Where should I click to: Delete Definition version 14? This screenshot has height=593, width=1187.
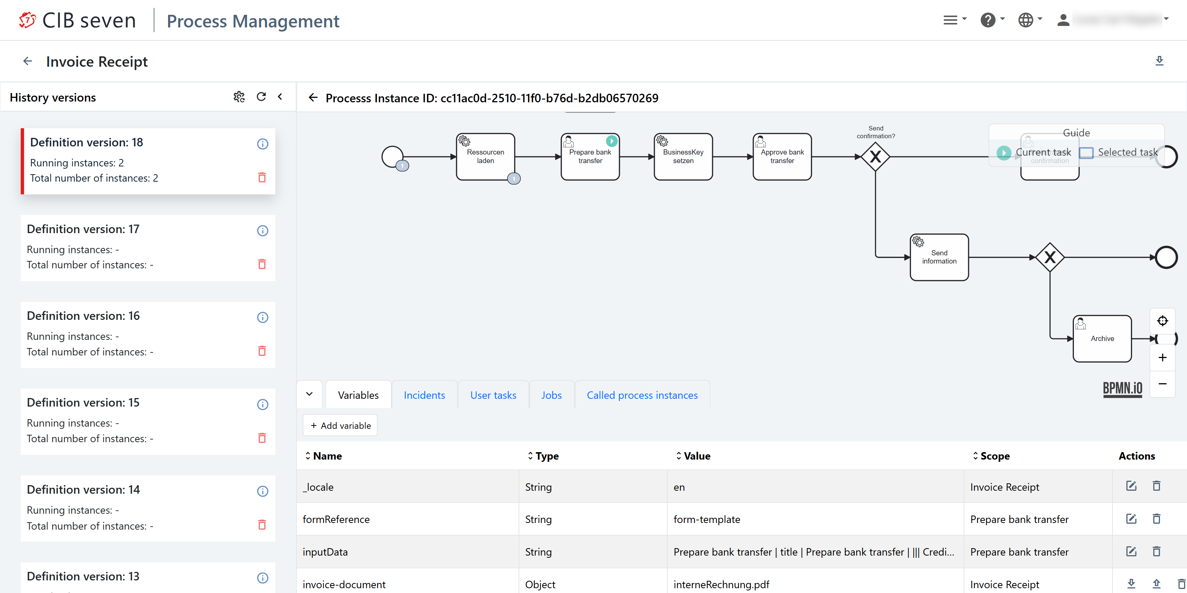tap(262, 524)
